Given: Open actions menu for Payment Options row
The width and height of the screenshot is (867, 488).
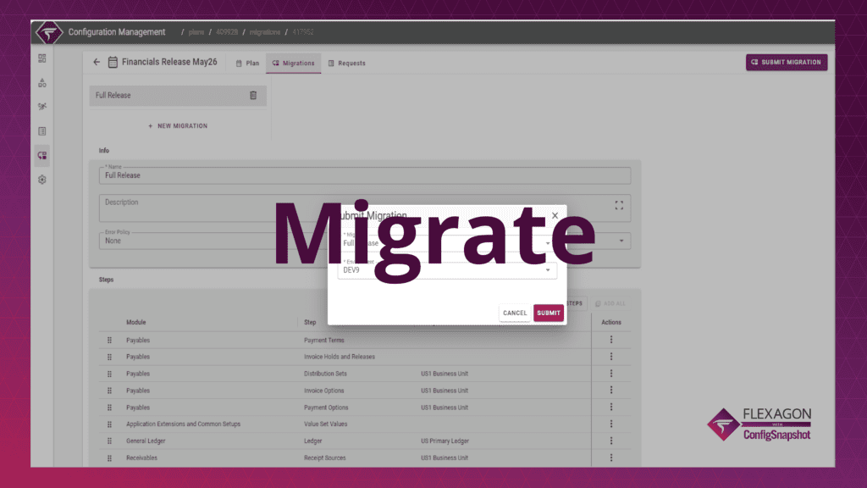Looking at the screenshot, I should [611, 408].
